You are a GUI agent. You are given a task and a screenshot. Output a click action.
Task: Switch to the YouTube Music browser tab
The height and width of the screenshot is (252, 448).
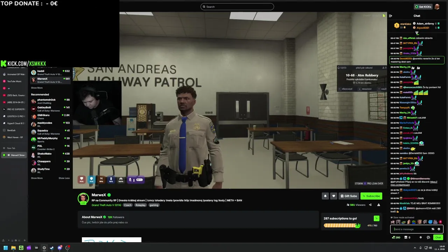tap(14, 81)
